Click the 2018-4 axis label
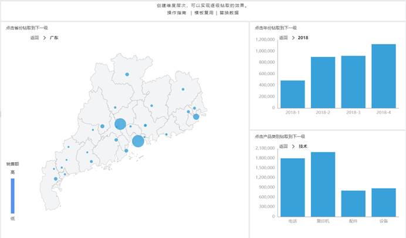Image resolution: width=406 pixels, height=238 pixels. 384,112
